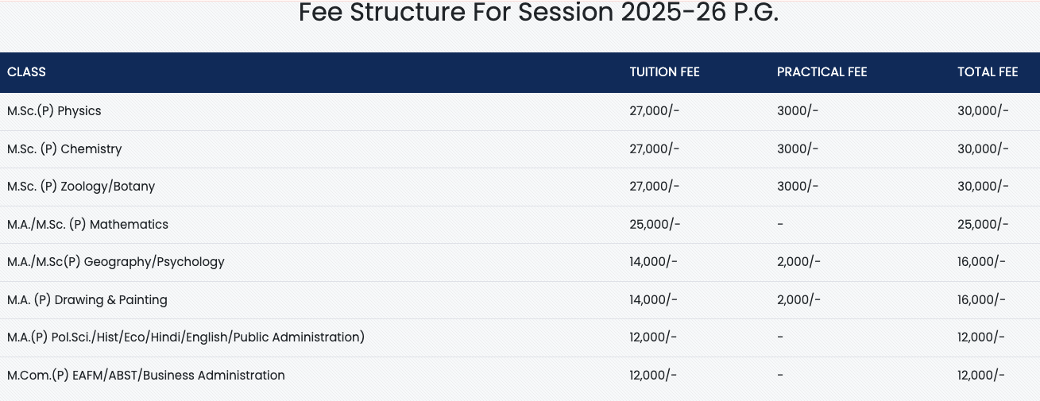
Task: Click the PRACTICAL FEE column header
Action: pyautogui.click(x=822, y=72)
